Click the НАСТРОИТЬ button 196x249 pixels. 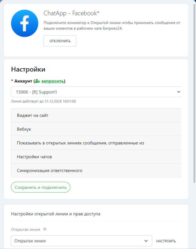point(166,241)
